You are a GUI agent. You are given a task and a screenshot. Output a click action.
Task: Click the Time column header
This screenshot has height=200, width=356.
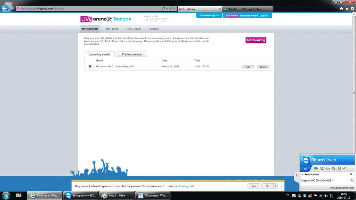click(x=197, y=60)
